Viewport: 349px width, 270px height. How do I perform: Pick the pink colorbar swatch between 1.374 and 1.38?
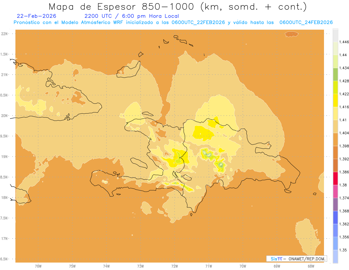click(x=335, y=191)
